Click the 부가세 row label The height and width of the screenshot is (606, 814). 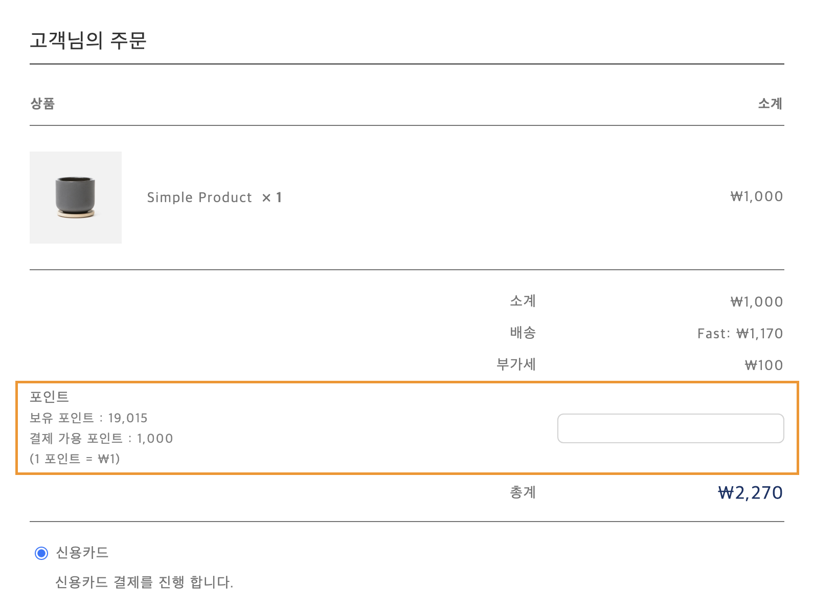(516, 365)
